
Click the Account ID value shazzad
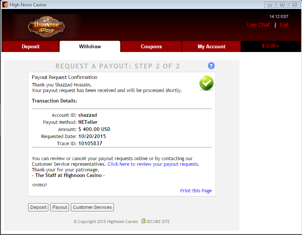[87, 115]
